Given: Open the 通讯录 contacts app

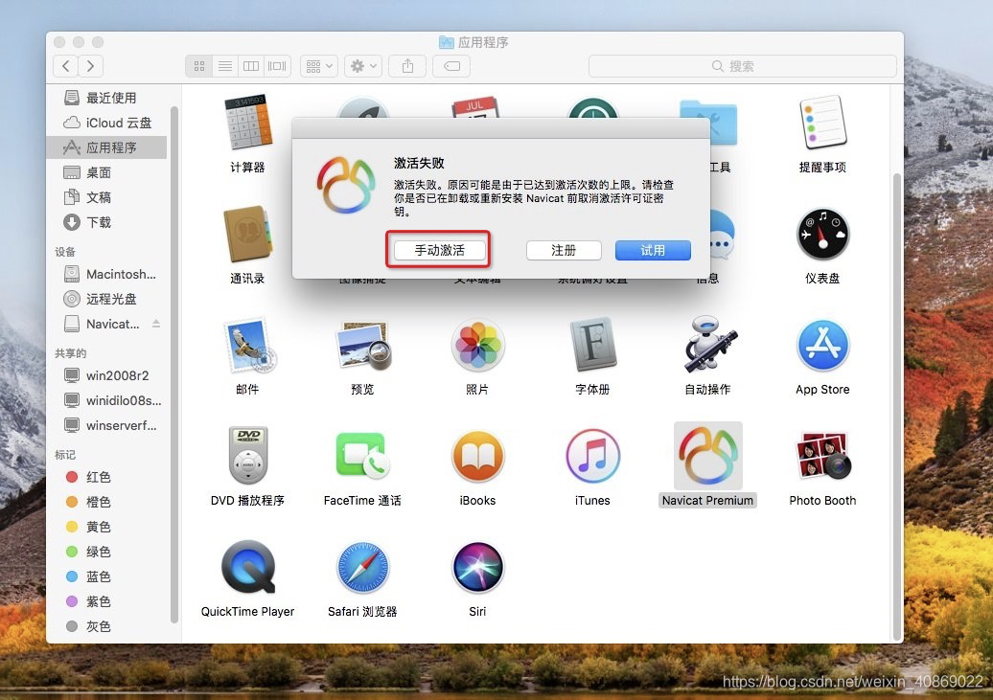Looking at the screenshot, I should (247, 234).
